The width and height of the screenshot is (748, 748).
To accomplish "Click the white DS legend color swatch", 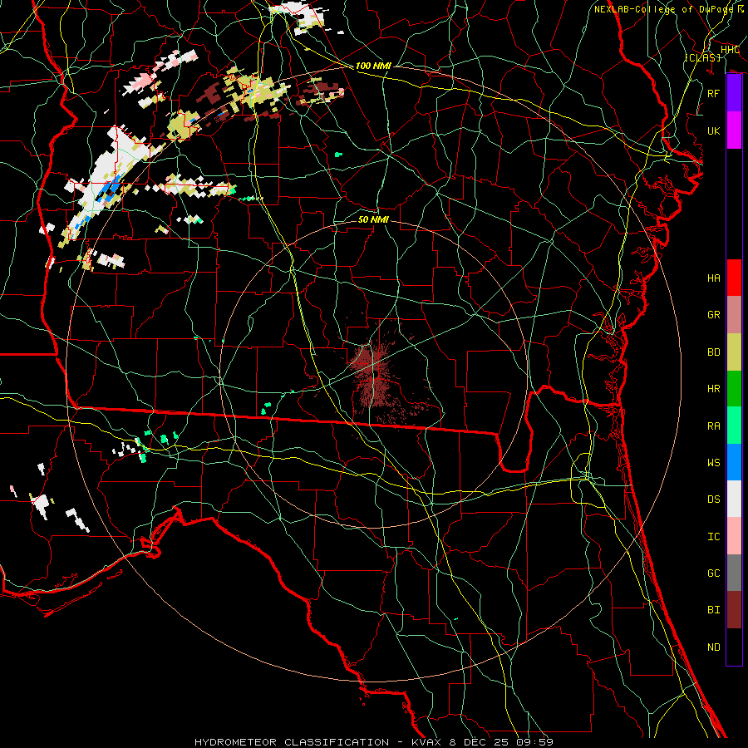I will point(734,499).
